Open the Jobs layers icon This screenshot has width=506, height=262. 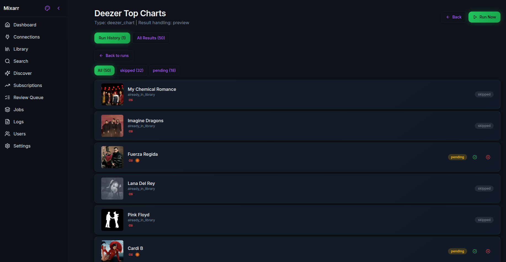[x=7, y=110]
